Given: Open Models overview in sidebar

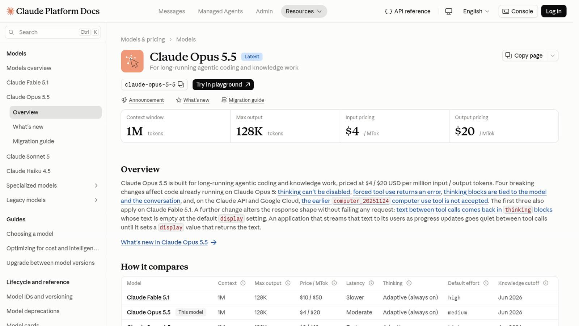Looking at the screenshot, I should coord(29,68).
